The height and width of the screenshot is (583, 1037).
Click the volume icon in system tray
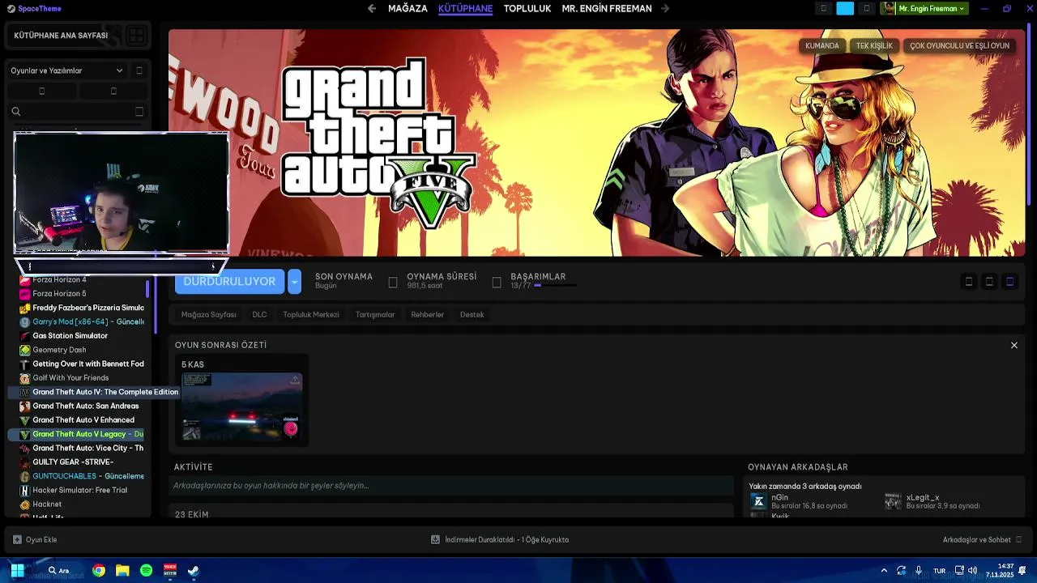tap(972, 571)
